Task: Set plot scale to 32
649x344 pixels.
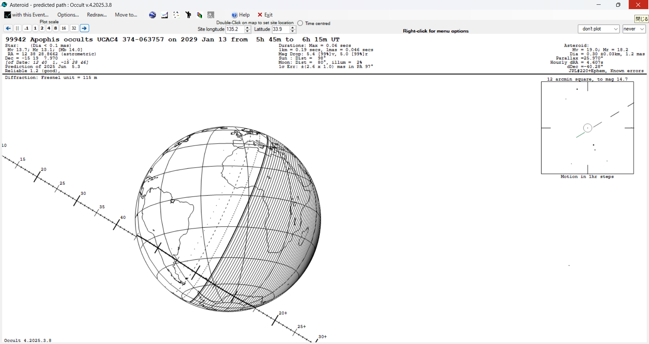Action: [74, 28]
